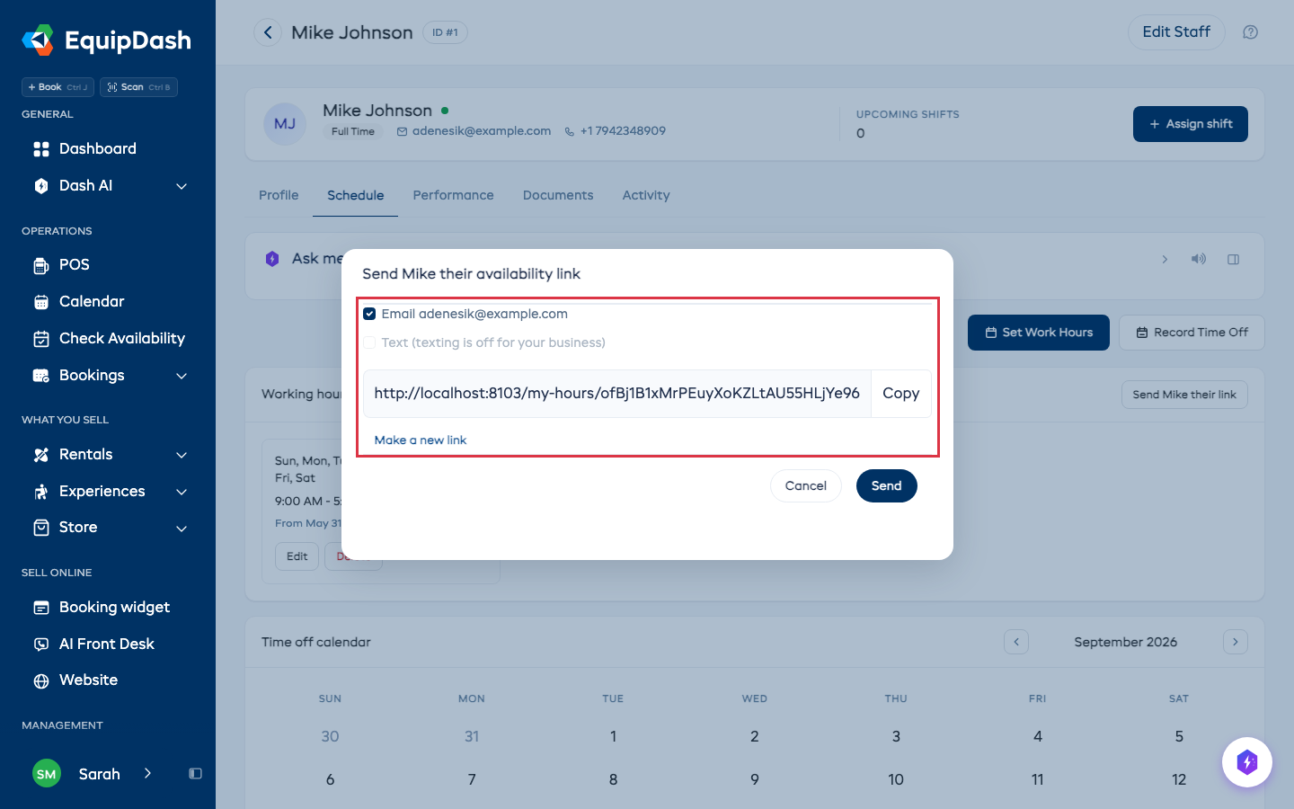Uncheck the Email adenesik@example.com checkbox
The height and width of the screenshot is (809, 1294).
(x=369, y=314)
